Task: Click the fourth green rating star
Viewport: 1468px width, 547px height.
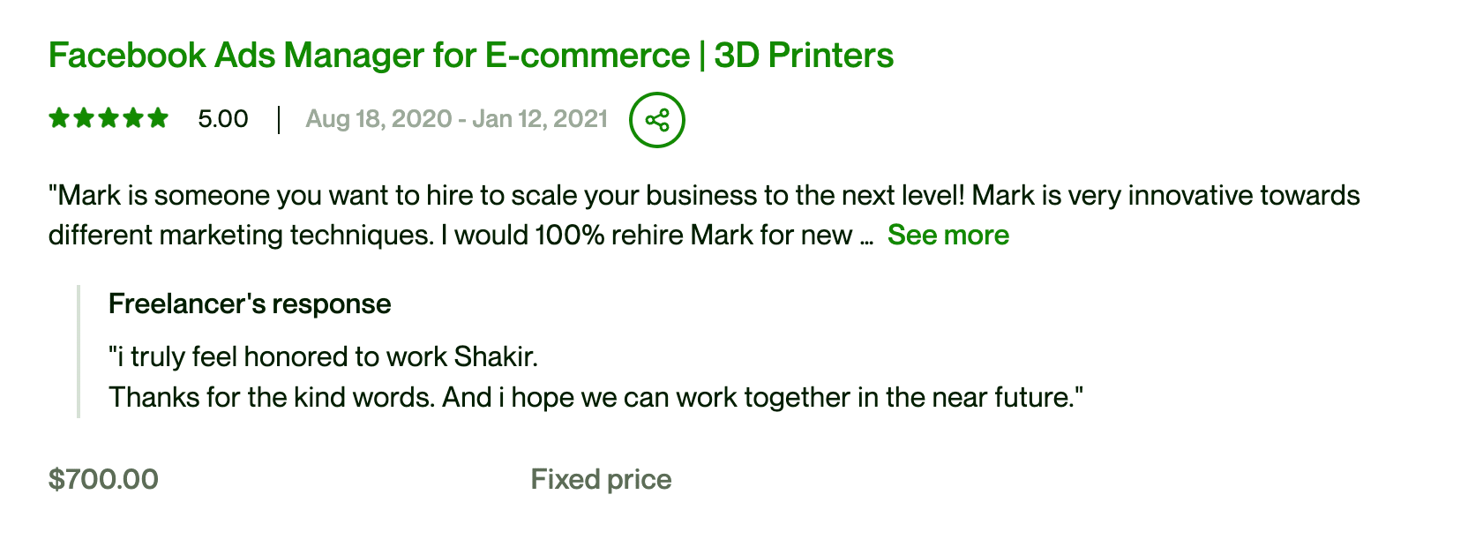Action: 133,118
